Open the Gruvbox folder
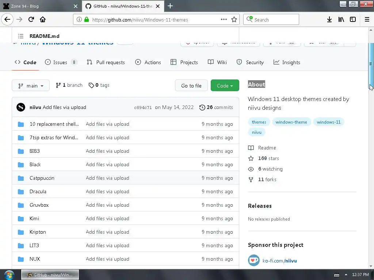374x280 pixels. pyautogui.click(x=39, y=205)
